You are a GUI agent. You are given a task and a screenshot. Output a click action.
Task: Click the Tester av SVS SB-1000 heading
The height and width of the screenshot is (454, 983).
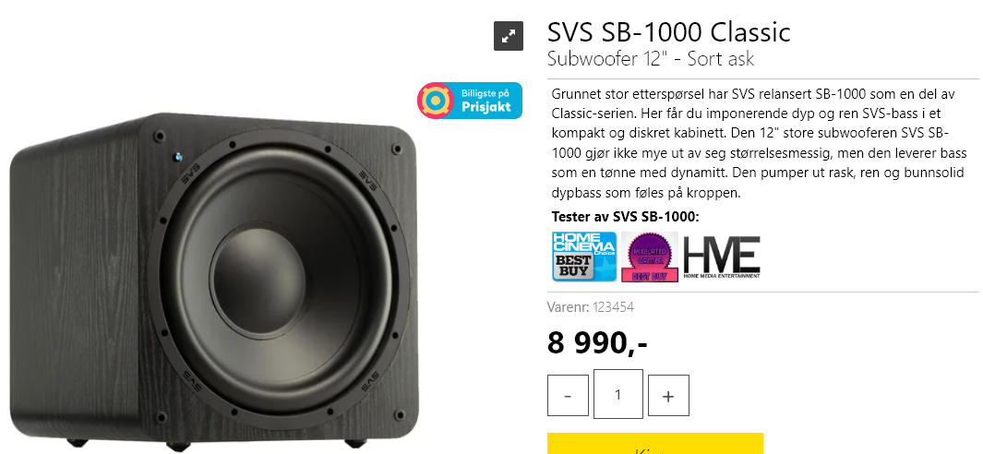click(624, 216)
